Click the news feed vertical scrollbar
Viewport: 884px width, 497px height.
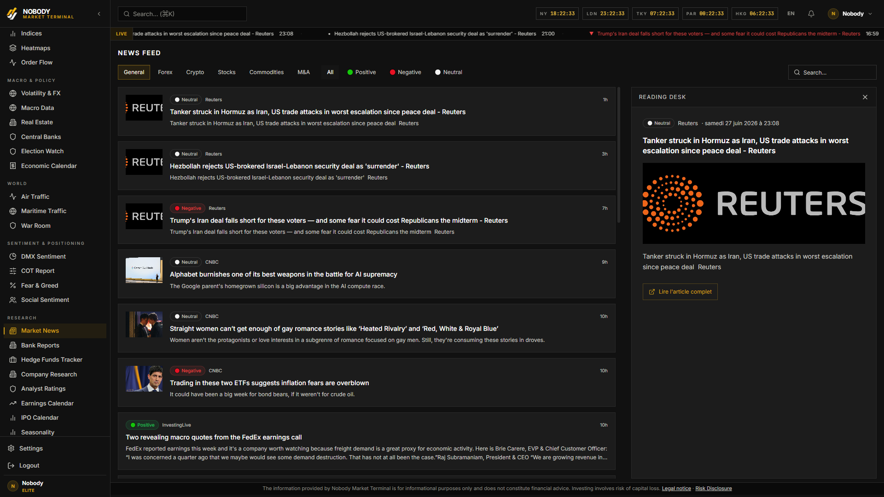(619, 154)
